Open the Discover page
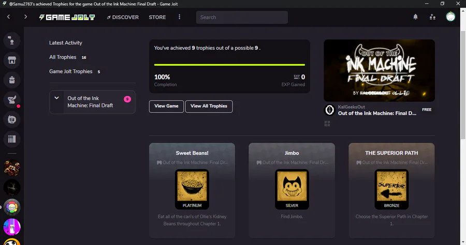The image size is (466, 245). click(123, 17)
